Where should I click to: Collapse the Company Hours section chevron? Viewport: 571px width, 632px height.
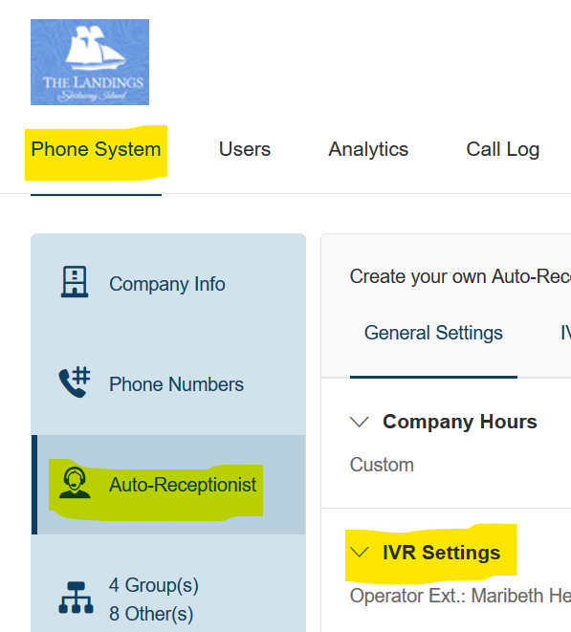(360, 422)
